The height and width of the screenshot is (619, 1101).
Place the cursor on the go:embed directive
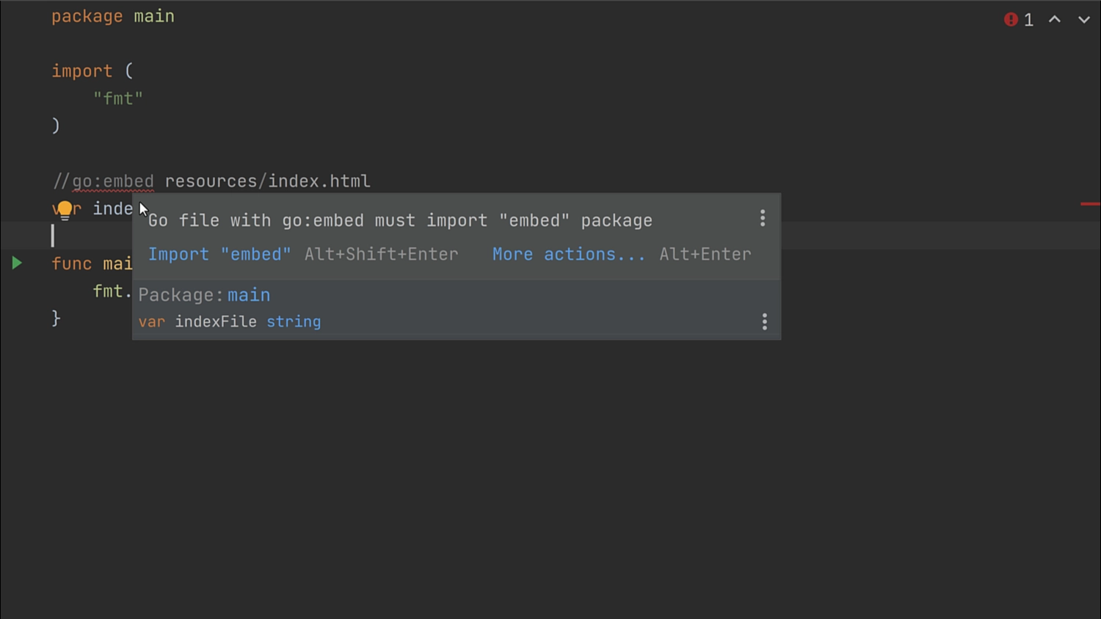tap(113, 181)
